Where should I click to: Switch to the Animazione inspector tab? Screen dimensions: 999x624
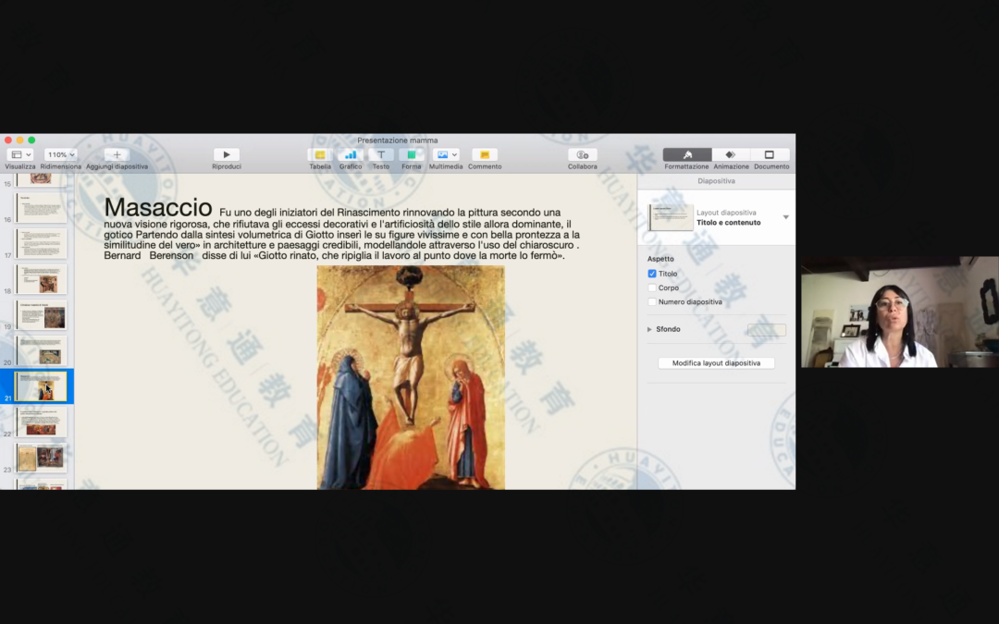pyautogui.click(x=731, y=154)
